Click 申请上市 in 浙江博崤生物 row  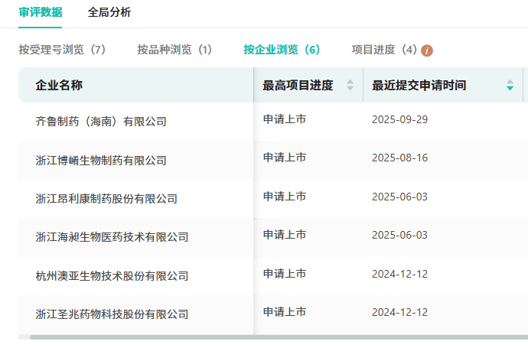coord(285,158)
